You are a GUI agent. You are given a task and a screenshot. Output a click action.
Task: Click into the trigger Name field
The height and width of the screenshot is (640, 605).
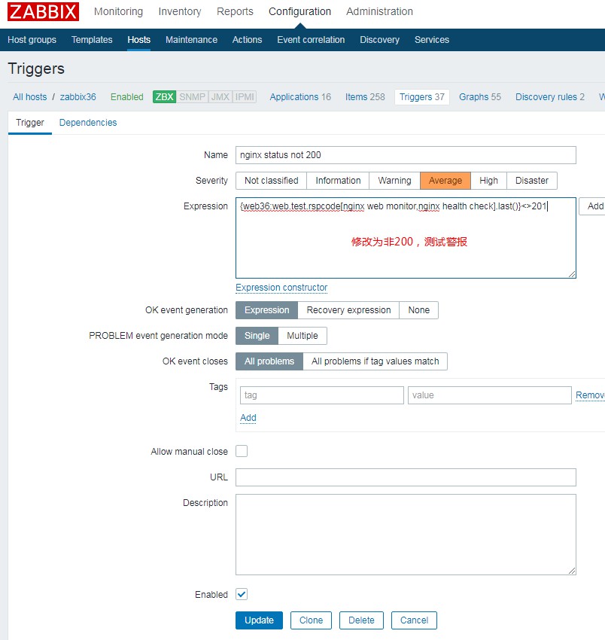pyautogui.click(x=406, y=155)
